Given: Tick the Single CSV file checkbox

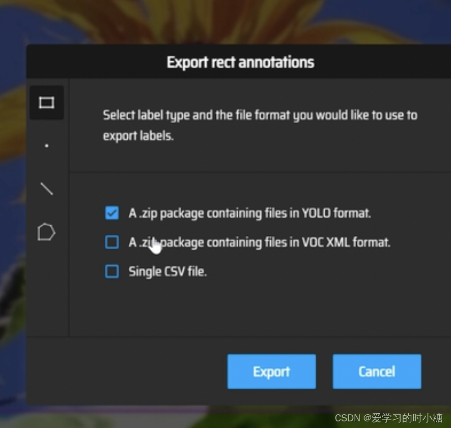Looking at the screenshot, I should click(112, 271).
